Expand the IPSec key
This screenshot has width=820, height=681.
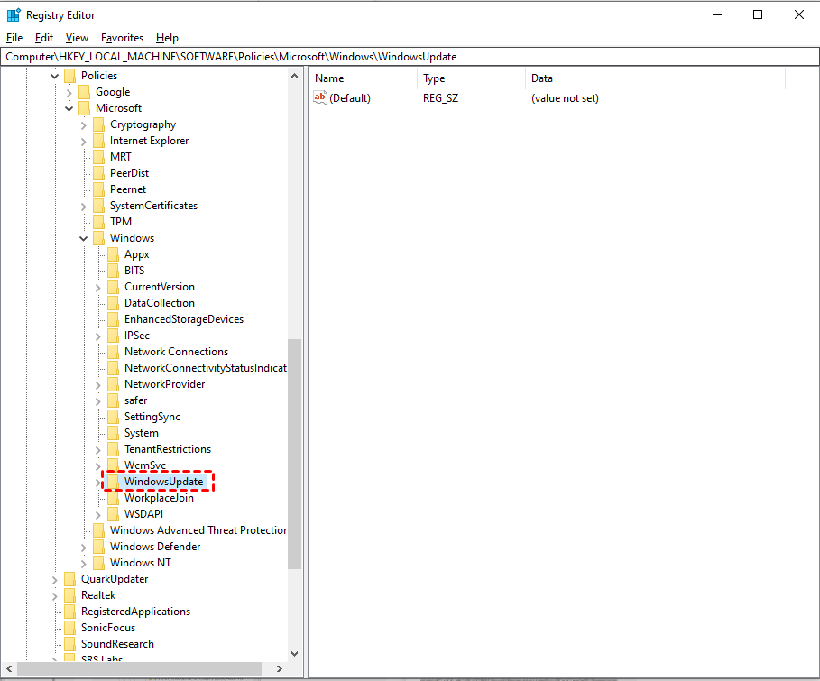tap(97, 336)
